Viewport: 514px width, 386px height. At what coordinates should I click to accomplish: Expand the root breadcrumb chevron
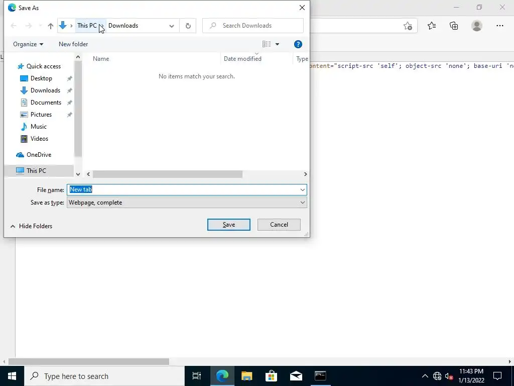click(71, 26)
